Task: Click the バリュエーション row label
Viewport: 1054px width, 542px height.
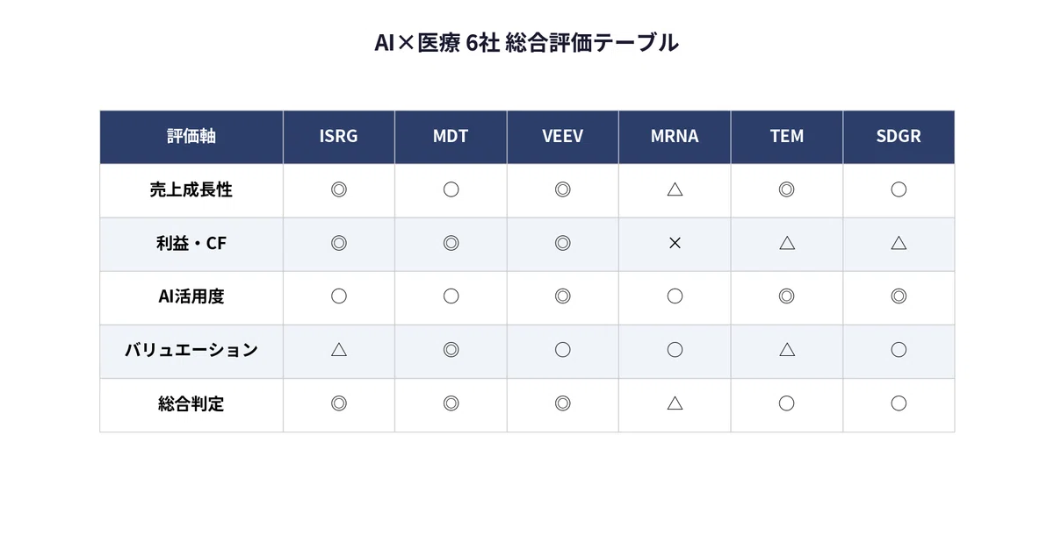Action: (x=191, y=350)
